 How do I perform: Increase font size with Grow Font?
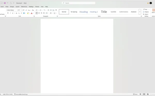click(x=24, y=10)
